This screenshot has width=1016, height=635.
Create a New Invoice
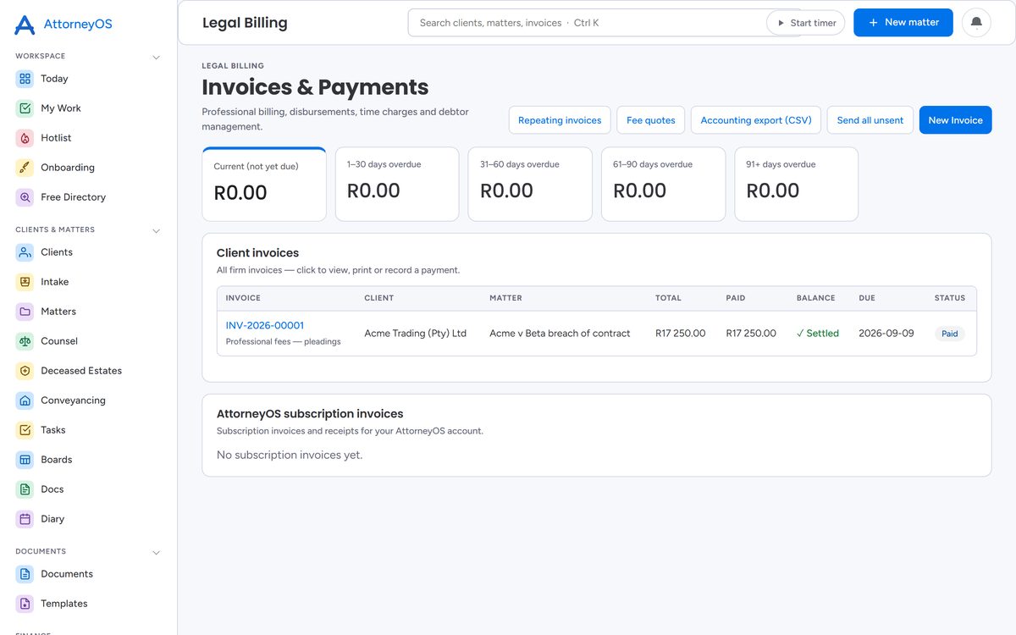pyautogui.click(x=955, y=120)
